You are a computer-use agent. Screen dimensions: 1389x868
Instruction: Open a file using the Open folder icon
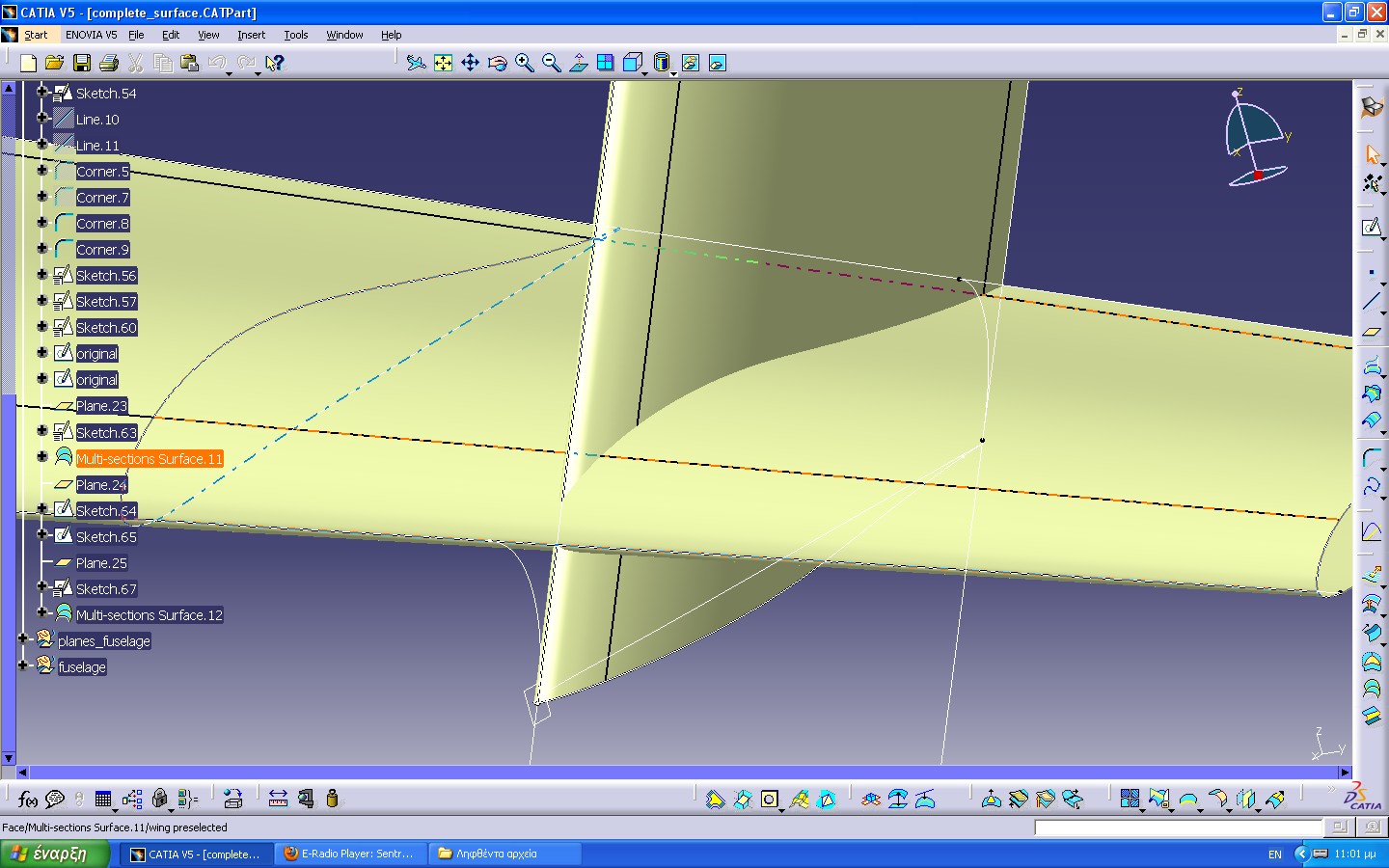point(55,63)
